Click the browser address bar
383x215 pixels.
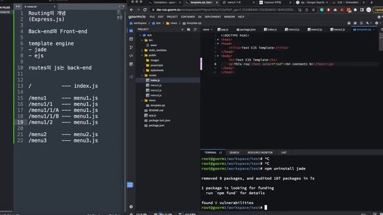point(225,10)
